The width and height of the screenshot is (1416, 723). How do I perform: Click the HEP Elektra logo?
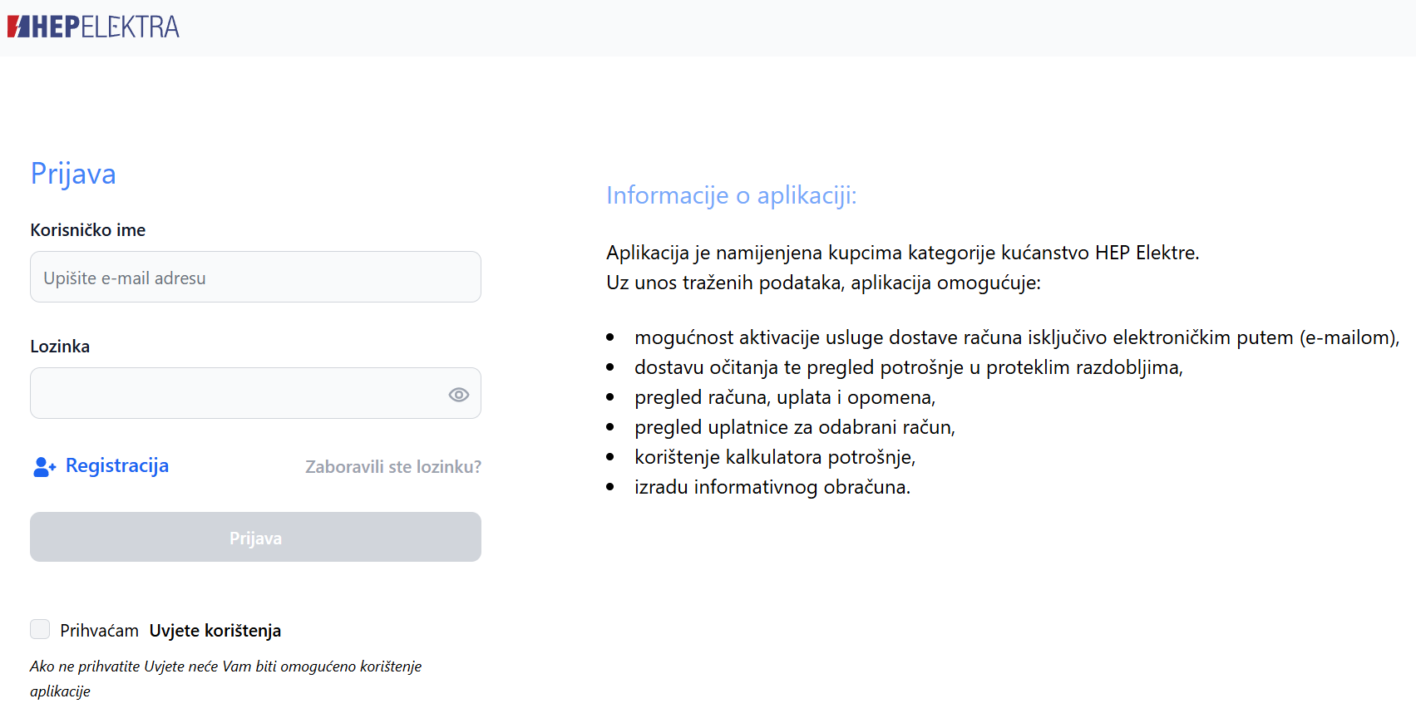pyautogui.click(x=93, y=27)
